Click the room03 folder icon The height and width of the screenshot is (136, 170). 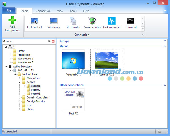click(28, 93)
